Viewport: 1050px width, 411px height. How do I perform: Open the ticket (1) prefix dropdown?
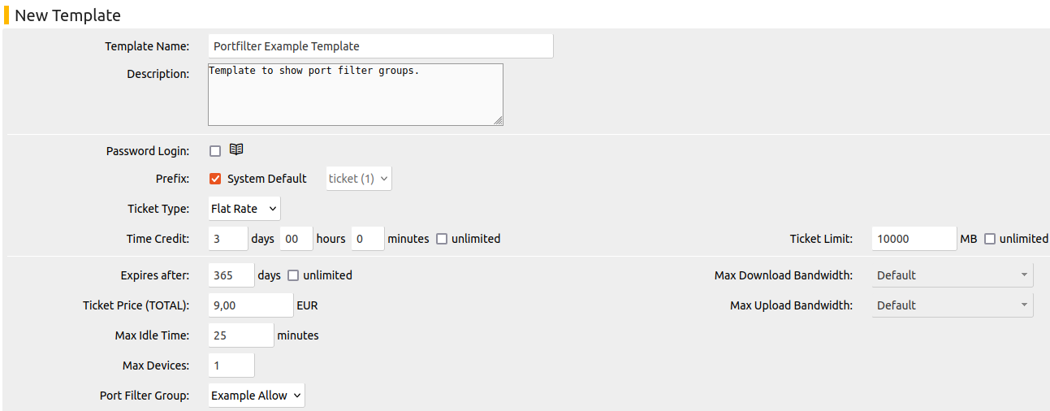tap(359, 179)
